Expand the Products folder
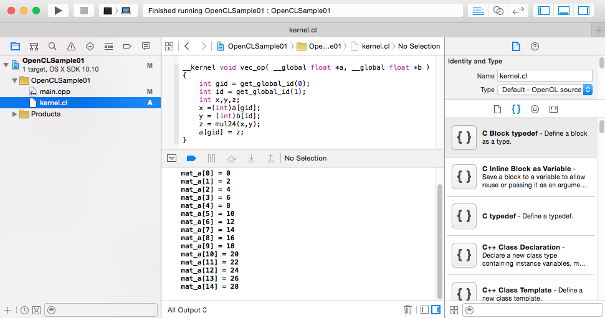605x318 pixels. pyautogui.click(x=16, y=114)
